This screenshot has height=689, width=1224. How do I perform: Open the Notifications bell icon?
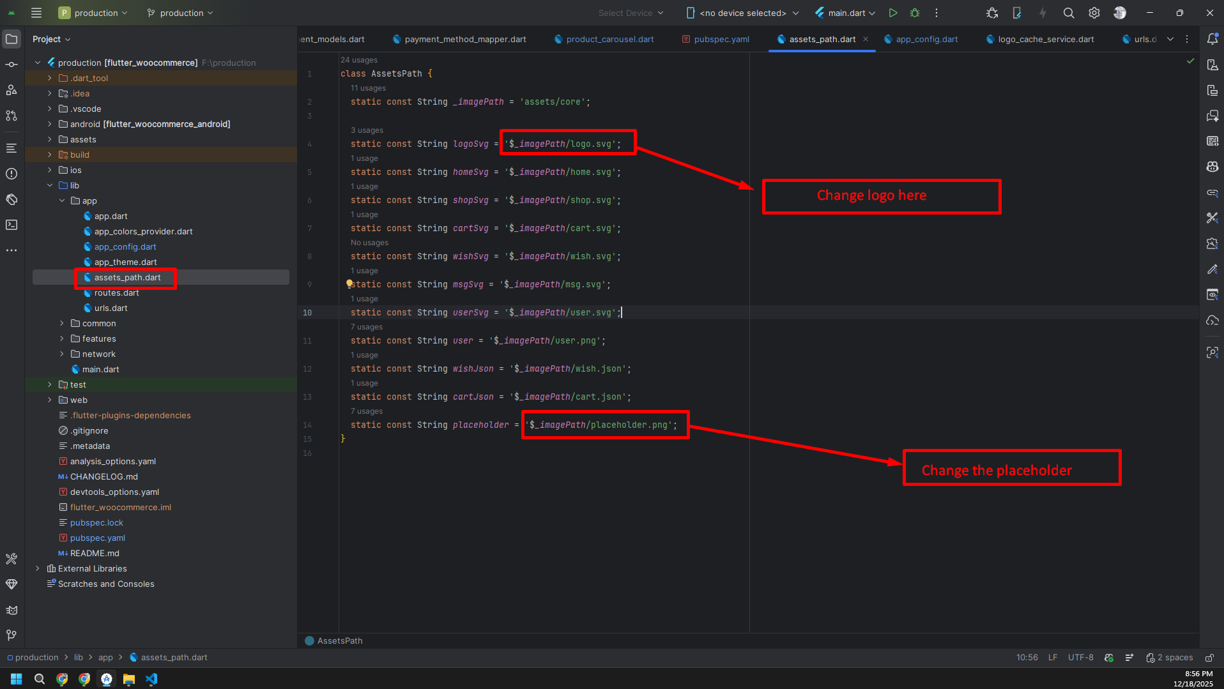1212,39
